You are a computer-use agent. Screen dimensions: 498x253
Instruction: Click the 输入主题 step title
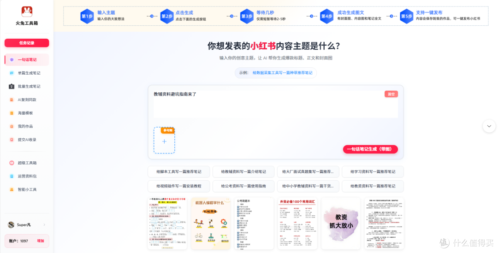(x=106, y=13)
